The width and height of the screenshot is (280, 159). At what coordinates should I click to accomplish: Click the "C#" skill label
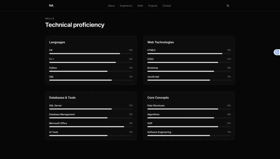coord(51,50)
